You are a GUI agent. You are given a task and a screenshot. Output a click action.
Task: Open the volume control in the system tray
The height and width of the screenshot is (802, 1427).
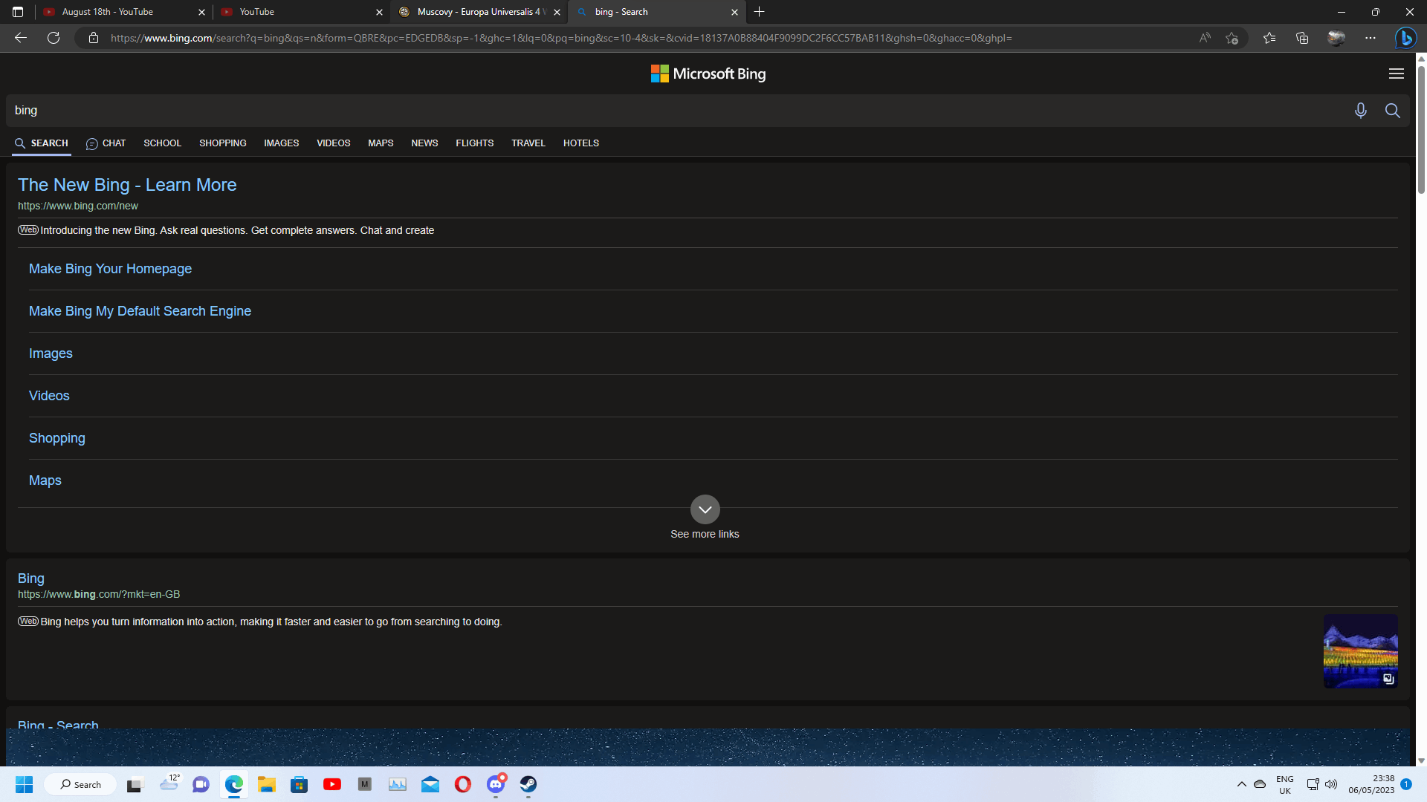tap(1330, 784)
